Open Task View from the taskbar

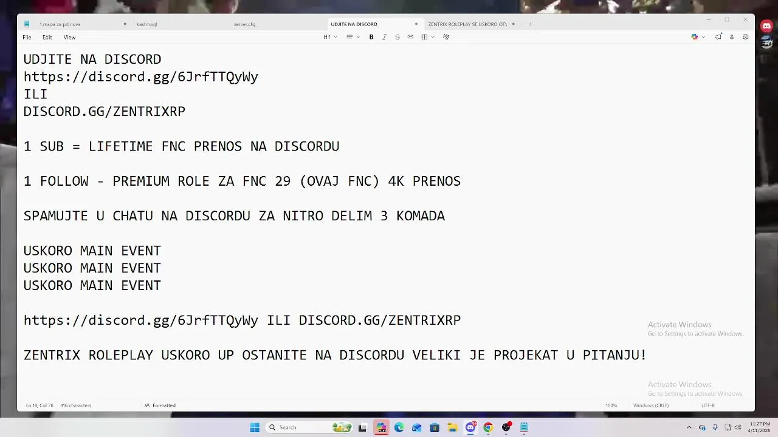363,427
